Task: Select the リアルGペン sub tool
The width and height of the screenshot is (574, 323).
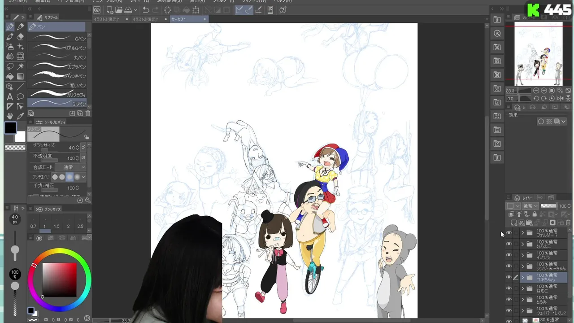Action: coord(57,48)
